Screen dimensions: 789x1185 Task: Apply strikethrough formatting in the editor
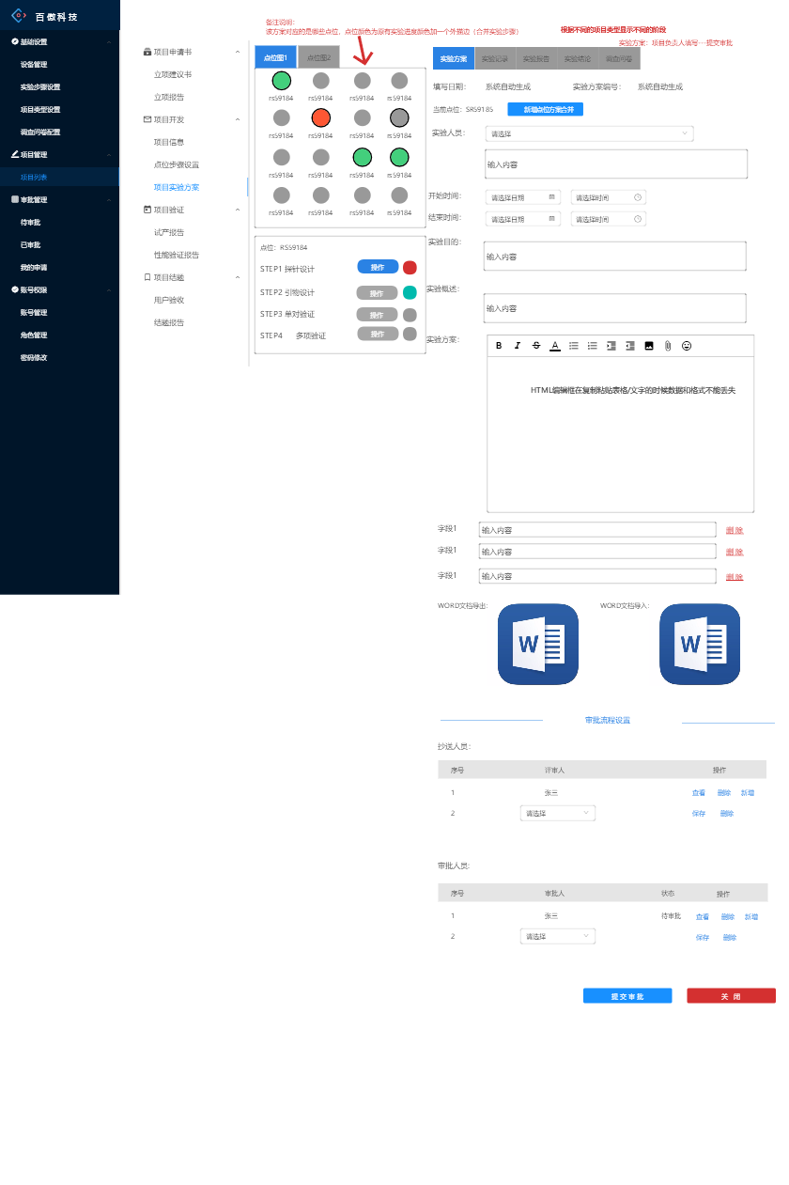tap(536, 346)
